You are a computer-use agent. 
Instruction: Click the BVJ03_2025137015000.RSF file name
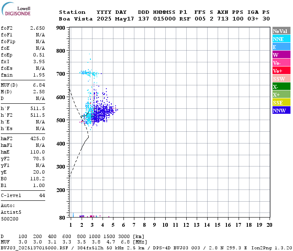point(34,248)
